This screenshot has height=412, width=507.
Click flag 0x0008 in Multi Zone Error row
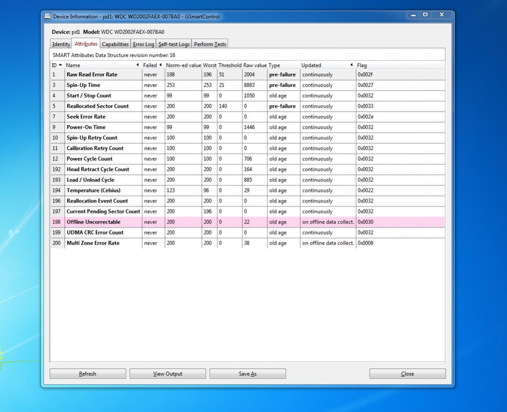click(365, 243)
